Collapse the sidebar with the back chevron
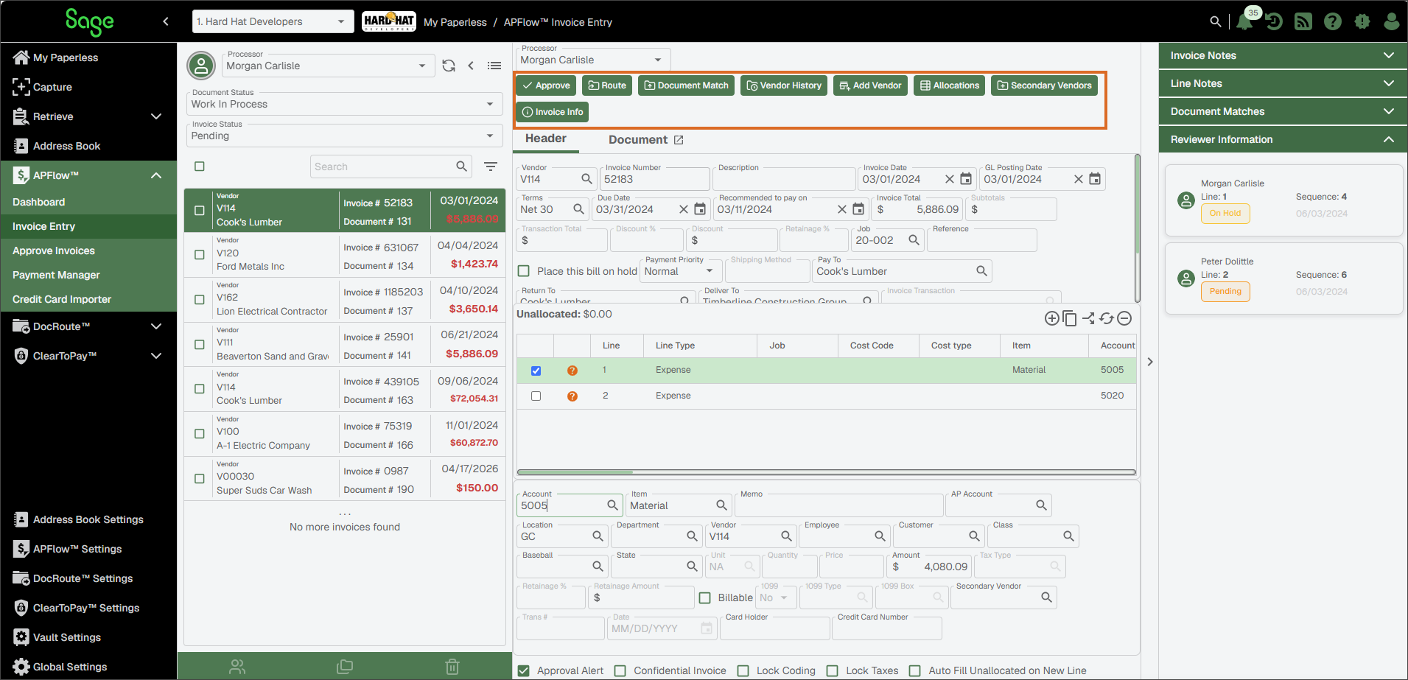The height and width of the screenshot is (680, 1408). (166, 21)
